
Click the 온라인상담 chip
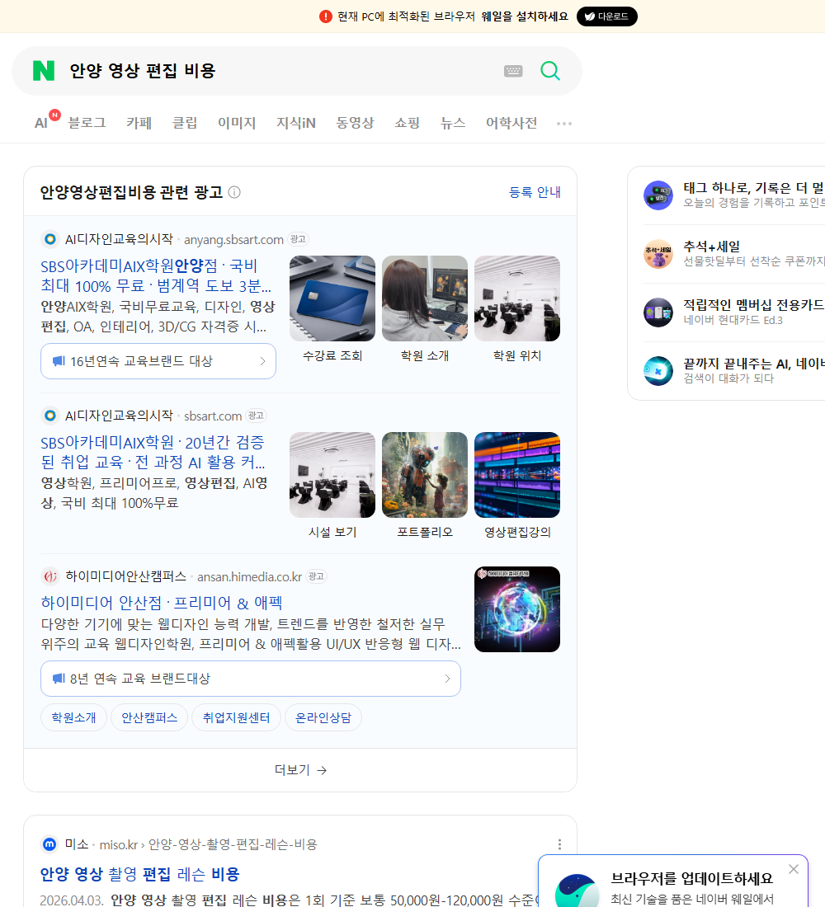click(x=323, y=717)
